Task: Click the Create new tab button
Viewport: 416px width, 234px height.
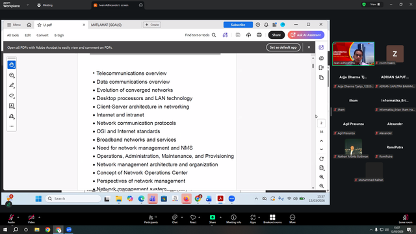Action: 152,25
